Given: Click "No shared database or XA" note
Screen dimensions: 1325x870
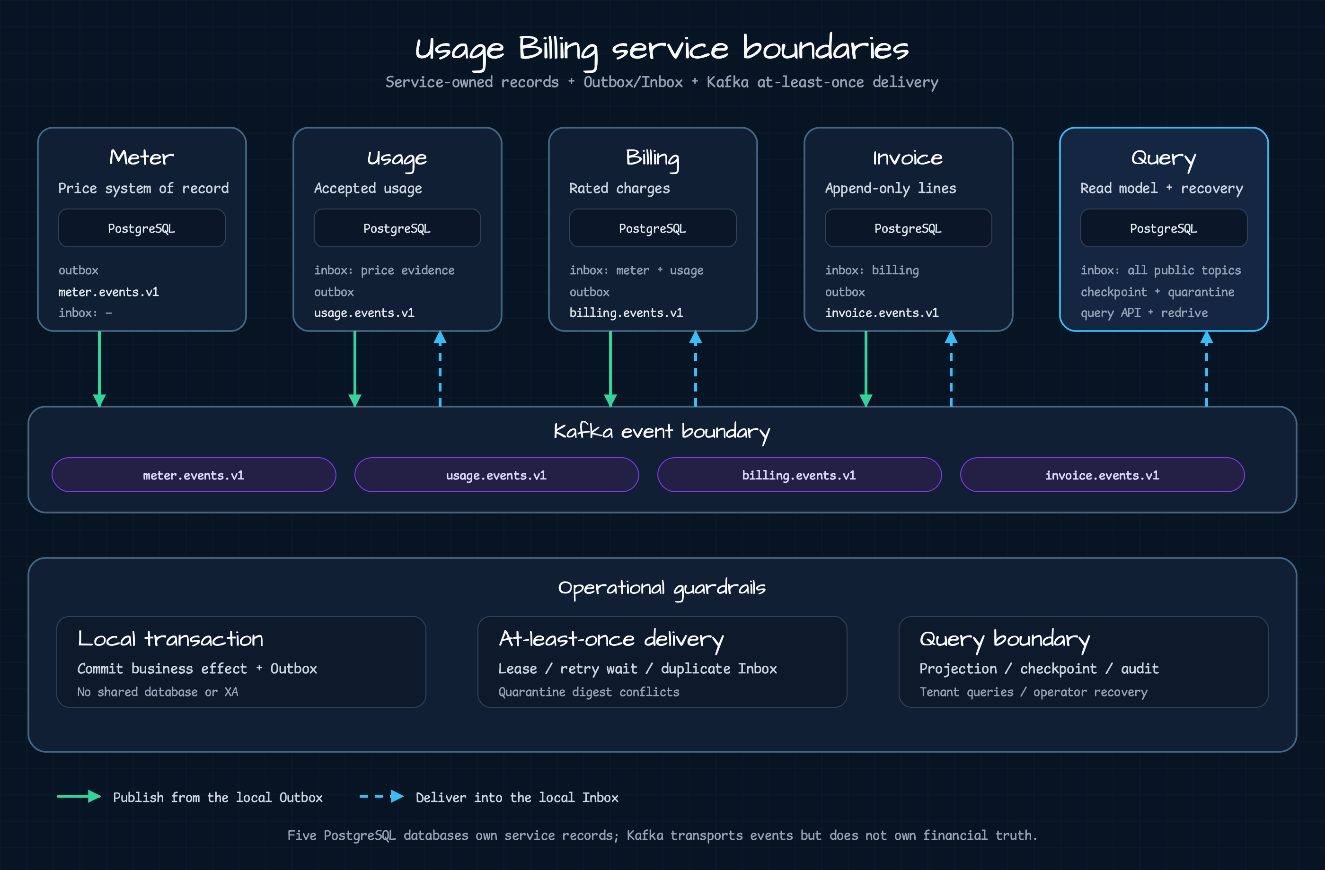Looking at the screenshot, I should pyautogui.click(x=158, y=692).
